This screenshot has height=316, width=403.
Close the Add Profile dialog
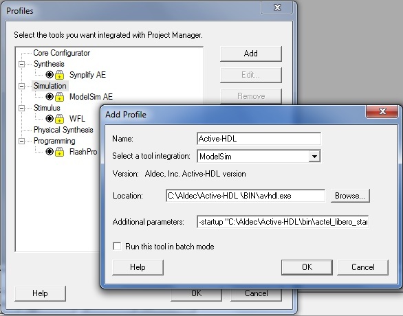382,111
